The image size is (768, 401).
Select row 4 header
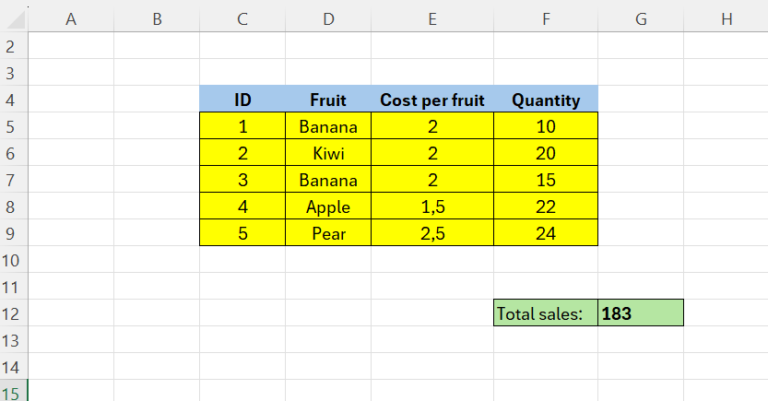[14, 100]
